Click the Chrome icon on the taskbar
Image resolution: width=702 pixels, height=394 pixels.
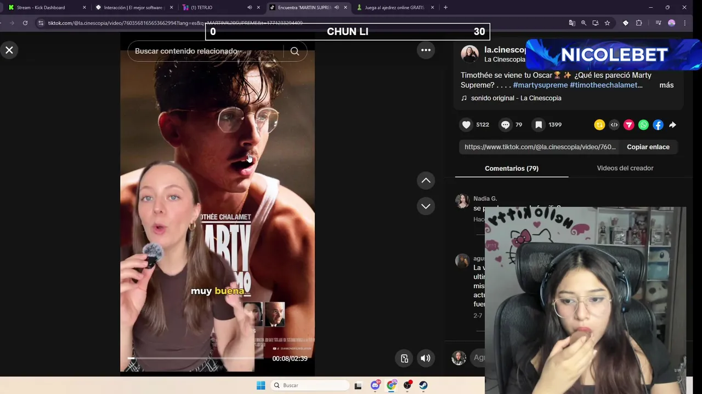click(x=391, y=385)
